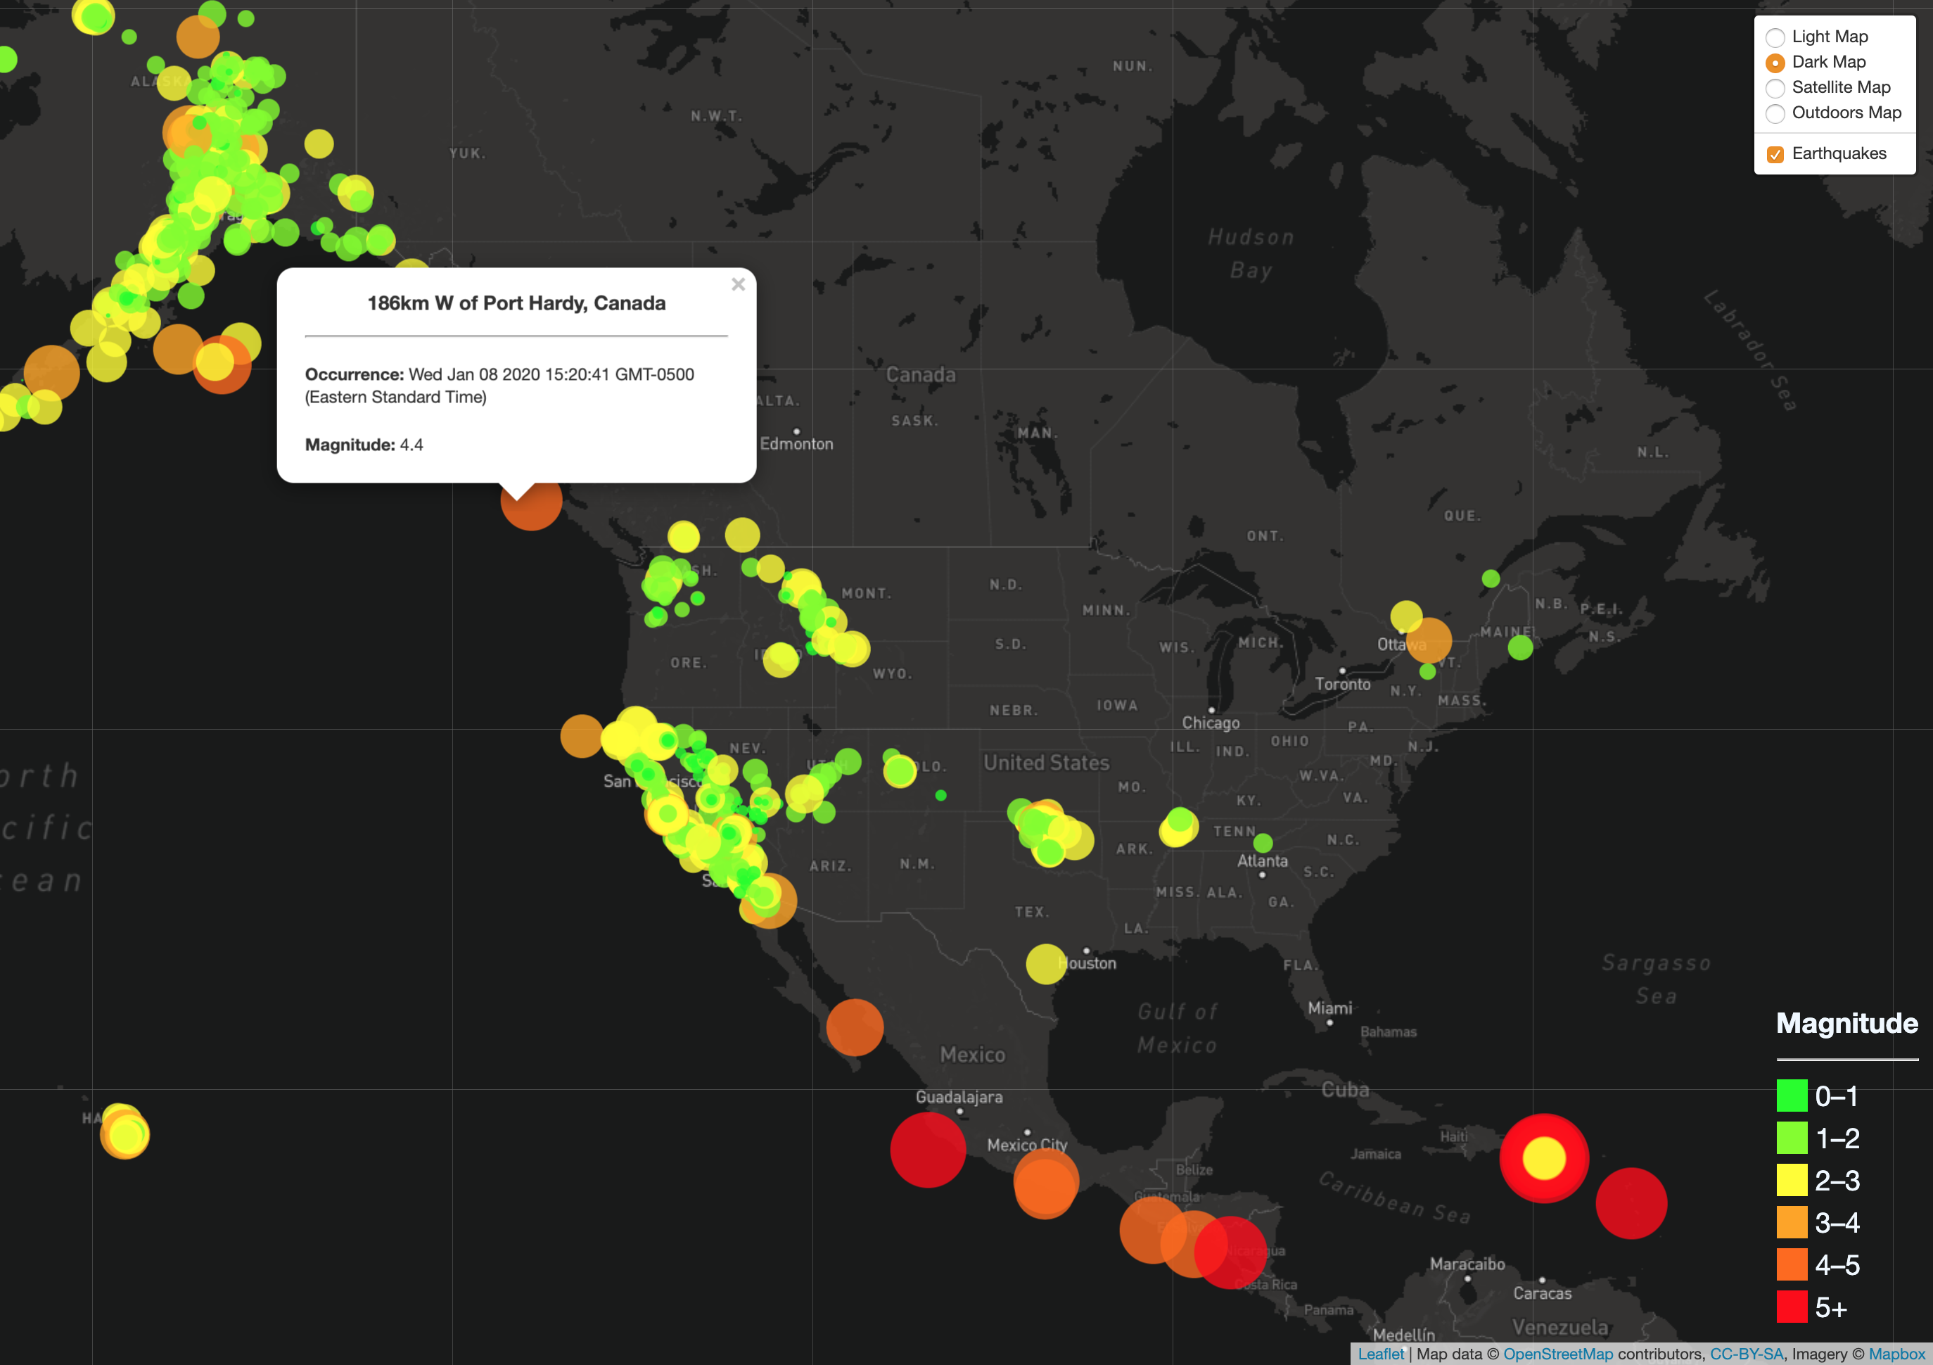Click the yellow marker cluster at Hawaii

(x=125, y=1134)
